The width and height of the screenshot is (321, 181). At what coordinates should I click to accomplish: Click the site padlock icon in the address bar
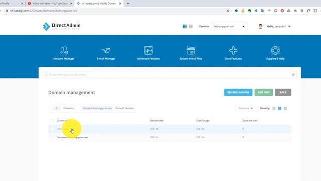[x=7, y=11]
